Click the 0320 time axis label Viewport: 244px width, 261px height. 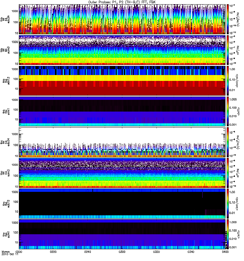pyautogui.click(x=156, y=252)
